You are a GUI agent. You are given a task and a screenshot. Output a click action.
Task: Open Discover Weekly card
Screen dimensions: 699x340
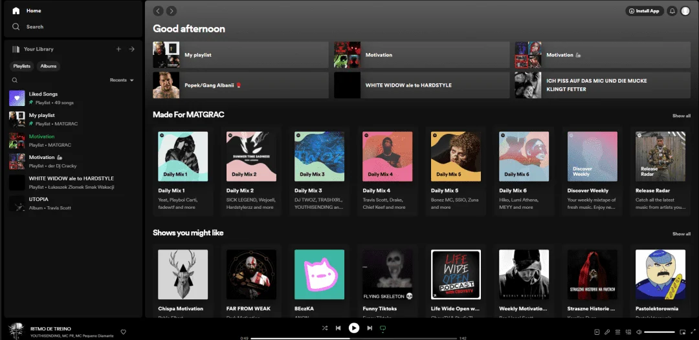592,171
